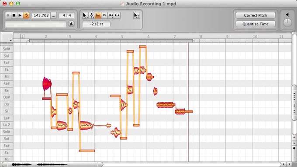Click the speaker volume icon

287,15
